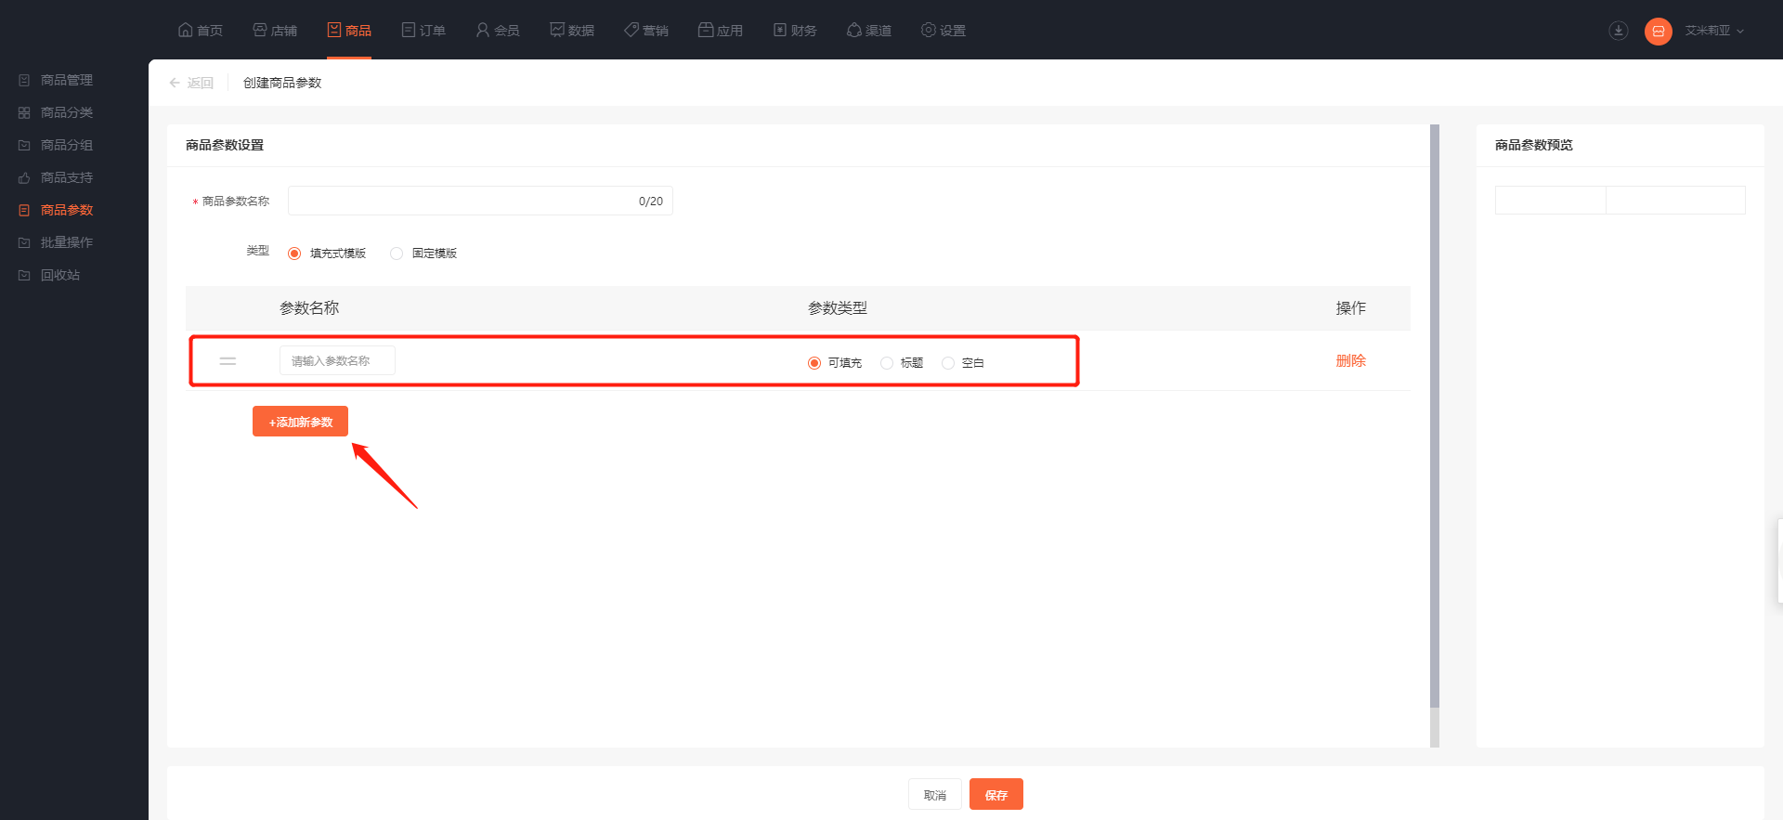Click the 返回 link
Viewport: 1783px width, 820px height.
point(200,83)
